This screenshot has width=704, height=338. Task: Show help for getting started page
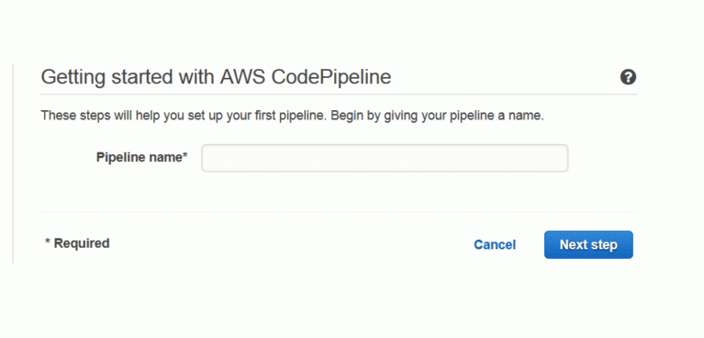628,77
